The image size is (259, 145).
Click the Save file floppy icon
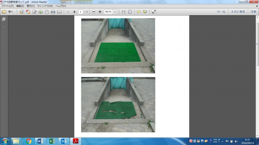[x=47, y=12]
